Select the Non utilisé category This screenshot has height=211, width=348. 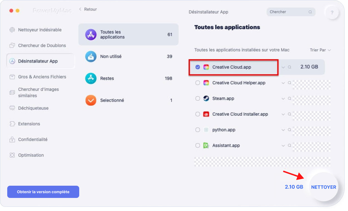(x=128, y=56)
